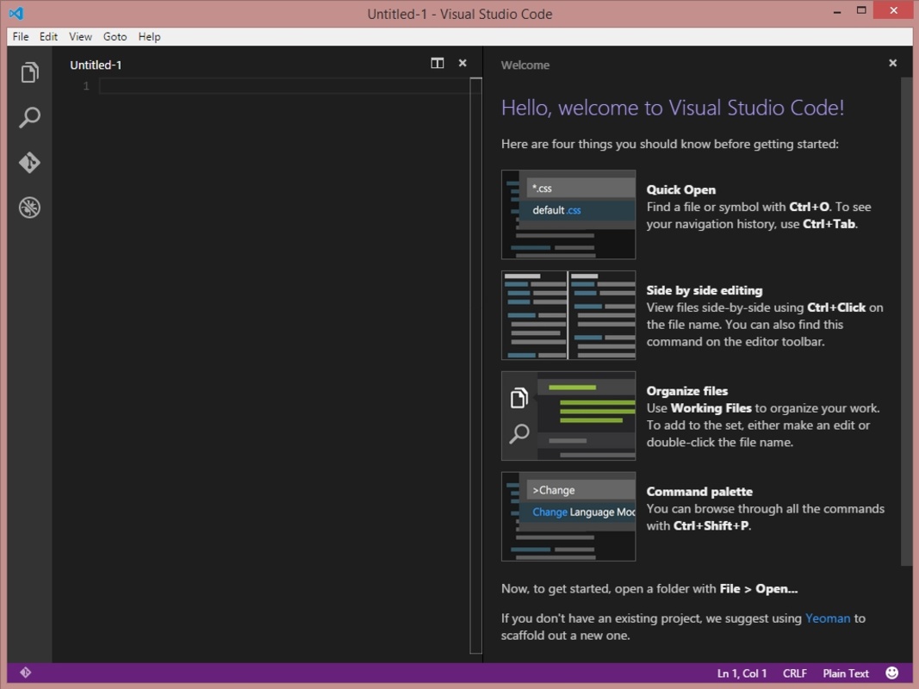Click the Side by side editing thumbnail
The width and height of the screenshot is (919, 689).
click(x=568, y=315)
